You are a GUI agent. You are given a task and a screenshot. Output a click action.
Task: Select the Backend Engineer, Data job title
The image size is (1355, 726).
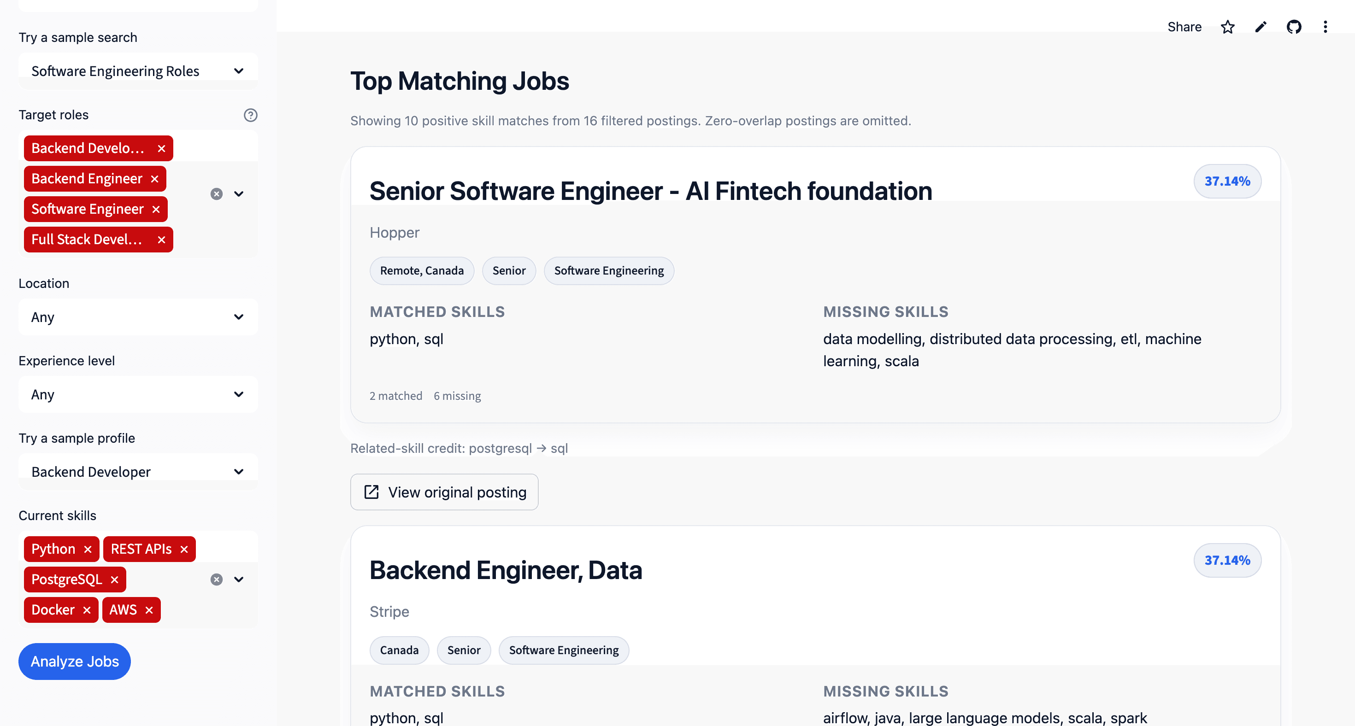506,570
